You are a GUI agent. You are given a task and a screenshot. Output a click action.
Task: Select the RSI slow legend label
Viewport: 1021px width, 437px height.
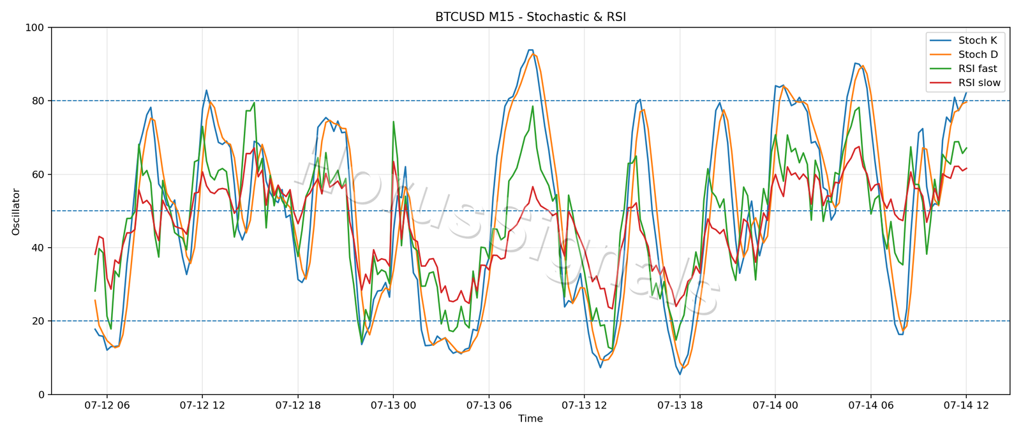pos(980,83)
